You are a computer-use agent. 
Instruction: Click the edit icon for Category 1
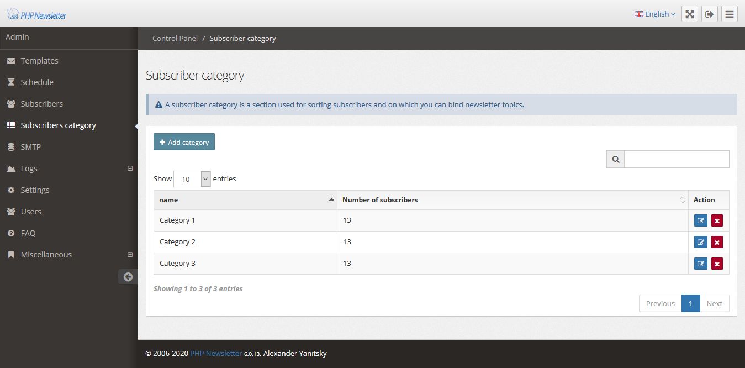pyautogui.click(x=700, y=220)
